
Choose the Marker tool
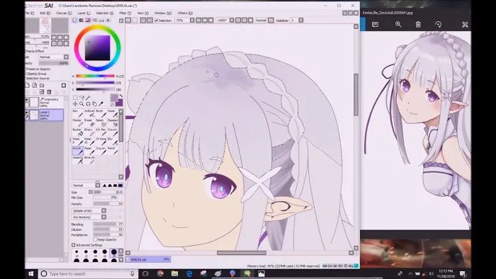[77, 123]
